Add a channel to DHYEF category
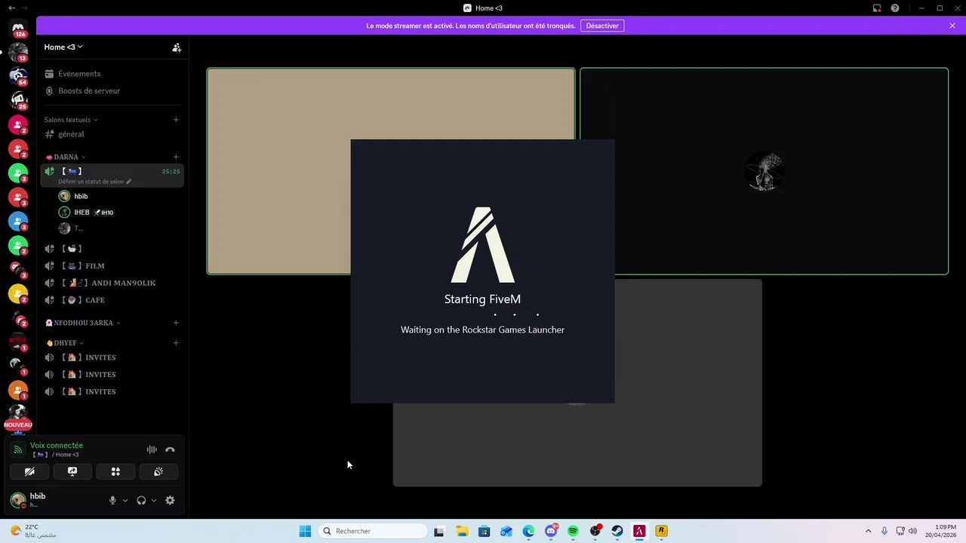This screenshot has height=543, width=966. (x=176, y=343)
